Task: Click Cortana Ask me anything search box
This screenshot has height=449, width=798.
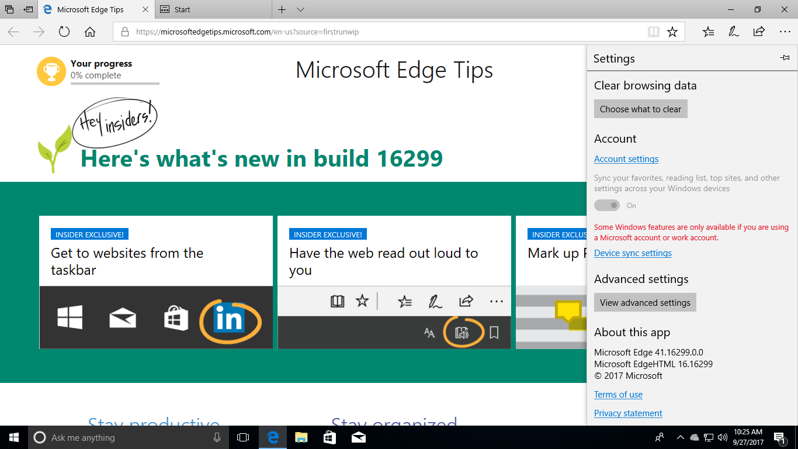Action: click(x=129, y=437)
